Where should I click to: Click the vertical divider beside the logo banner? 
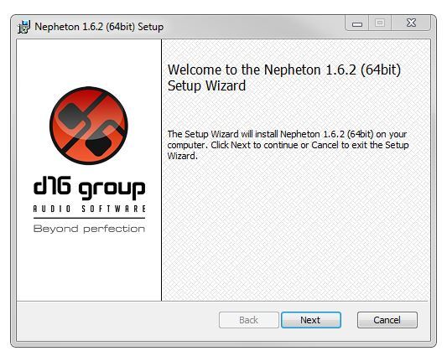point(161,170)
